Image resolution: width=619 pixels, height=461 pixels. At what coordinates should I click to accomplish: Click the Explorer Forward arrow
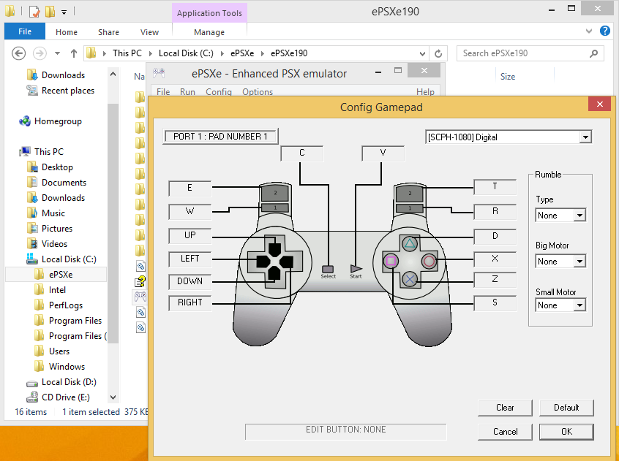40,53
